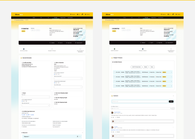The width and height of the screenshot is (195, 139).
Task: Select Yes radio in the Buyer section
Action: pos(22,101)
